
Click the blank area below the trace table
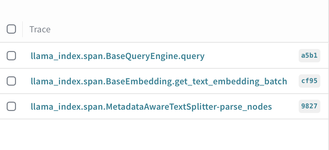tap(164, 134)
